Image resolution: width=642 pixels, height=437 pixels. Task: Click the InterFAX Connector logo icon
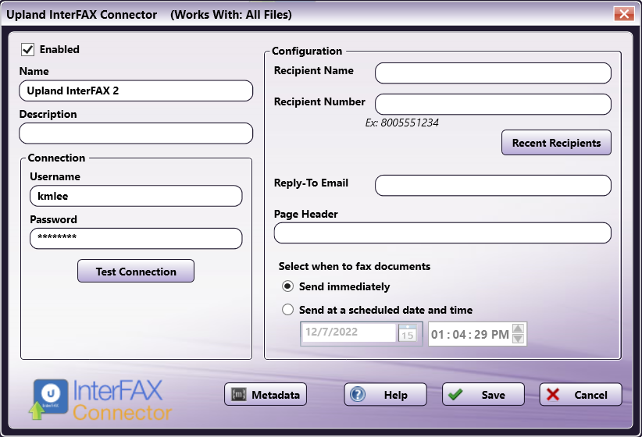pyautogui.click(x=48, y=399)
